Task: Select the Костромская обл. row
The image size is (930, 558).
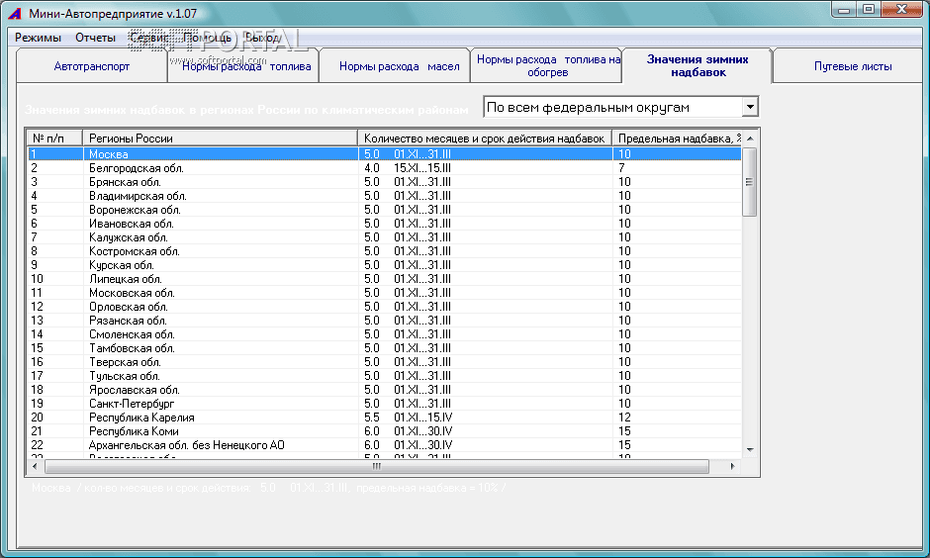Action: click(x=384, y=251)
